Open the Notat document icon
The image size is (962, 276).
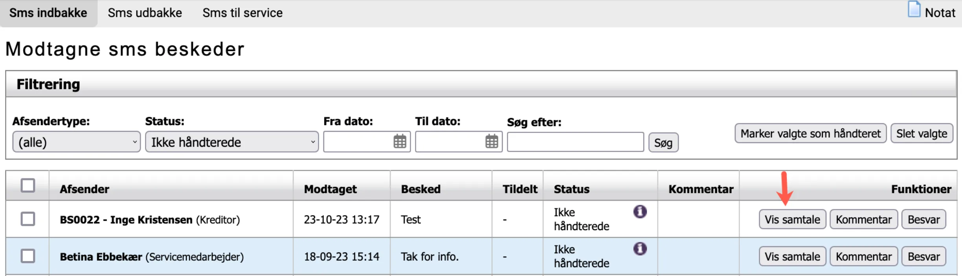pyautogui.click(x=914, y=9)
